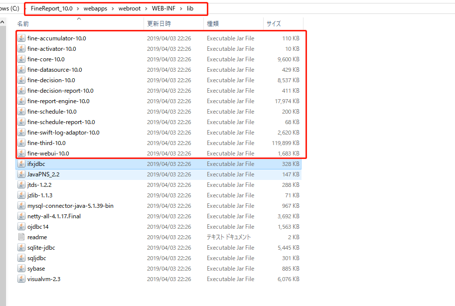This screenshot has width=455, height=306.
Task: Navigate to webroot breadcrumb folder
Action: pyautogui.click(x=130, y=8)
